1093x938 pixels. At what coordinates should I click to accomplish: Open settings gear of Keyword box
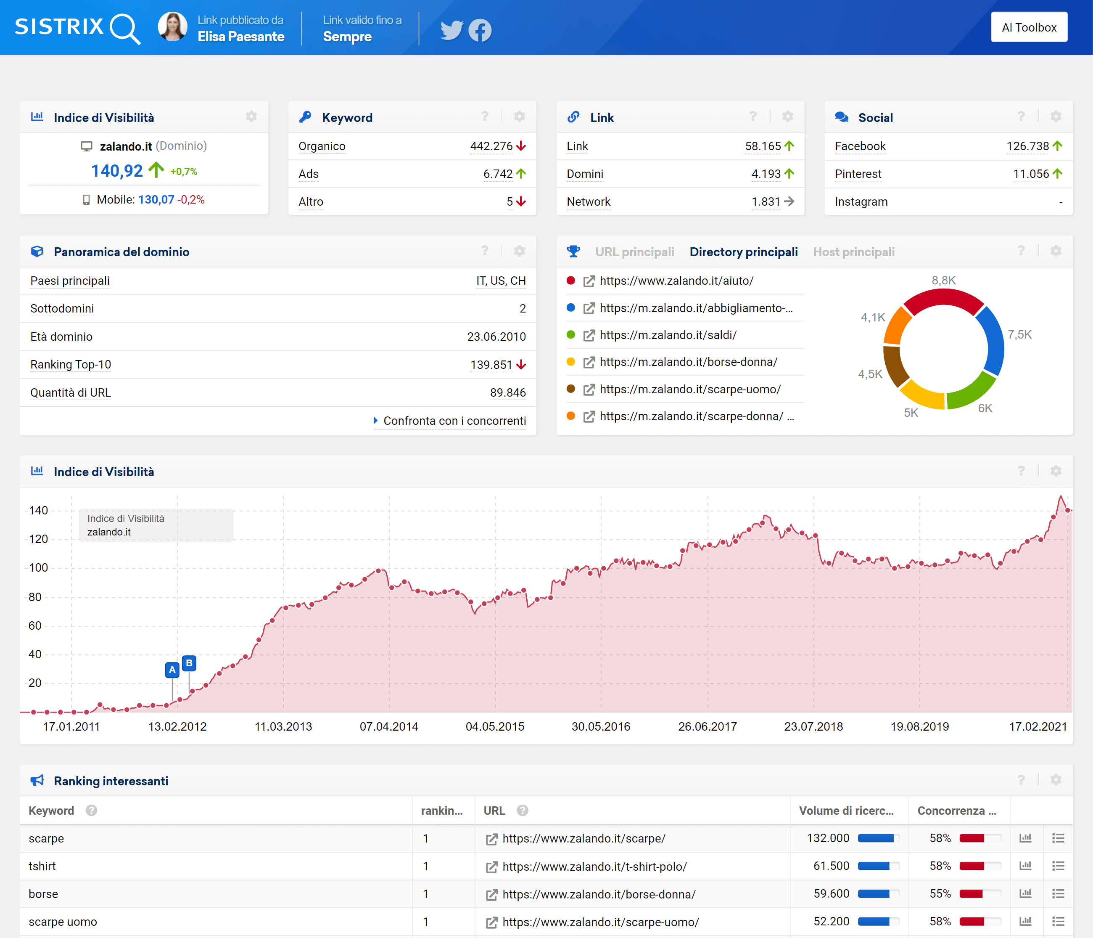tap(520, 117)
